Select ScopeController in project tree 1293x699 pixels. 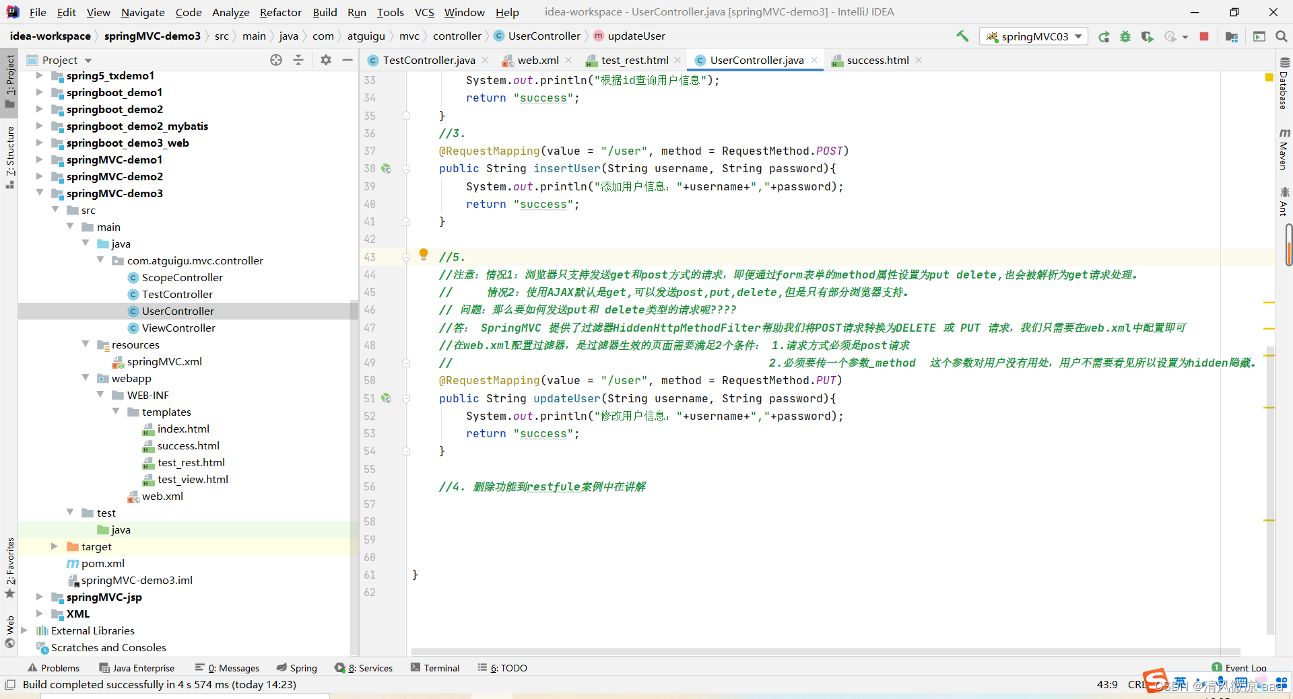182,277
